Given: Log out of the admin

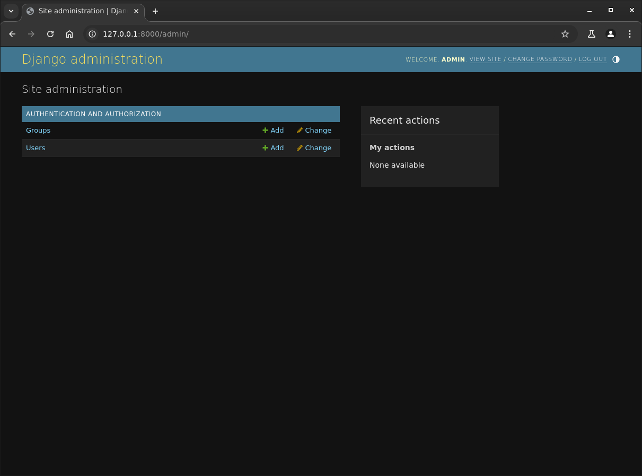Looking at the screenshot, I should click(x=593, y=59).
